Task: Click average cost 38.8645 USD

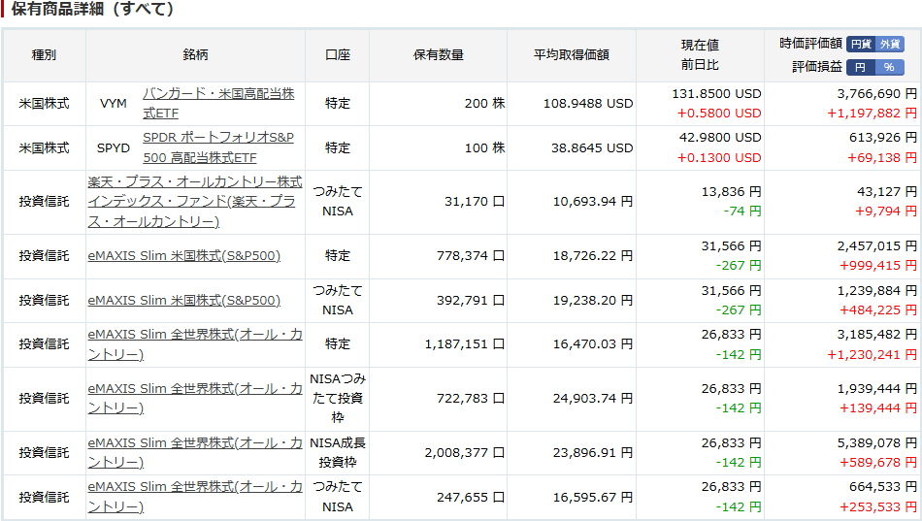Action: (x=592, y=148)
